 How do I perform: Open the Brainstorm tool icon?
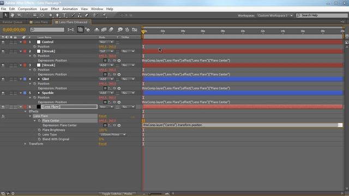(x=120, y=29)
